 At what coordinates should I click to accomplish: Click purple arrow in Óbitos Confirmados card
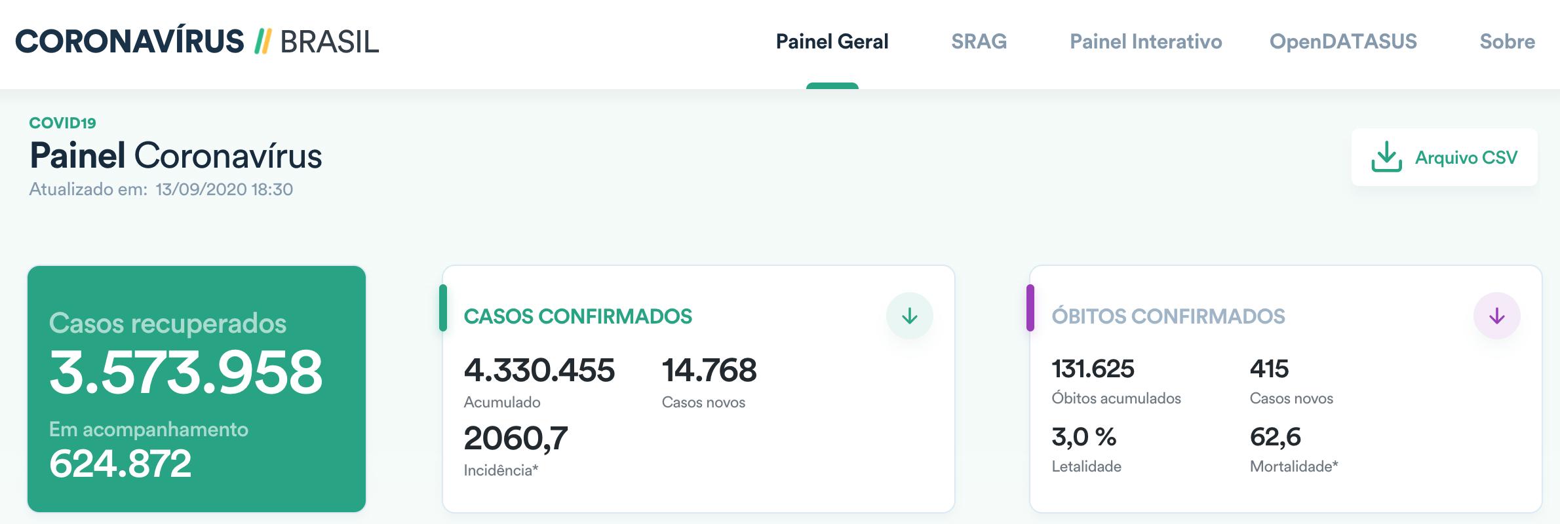tap(1496, 316)
